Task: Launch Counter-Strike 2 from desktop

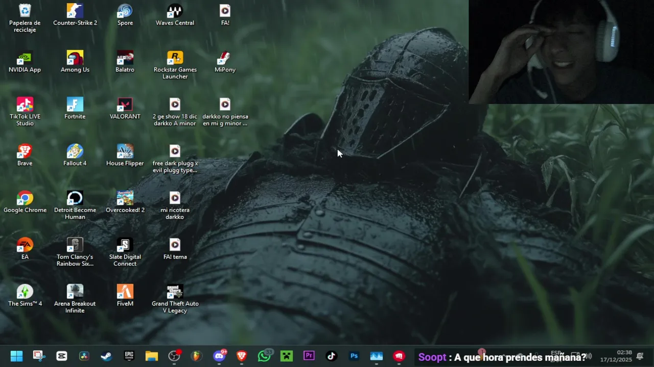Action: pos(75,14)
